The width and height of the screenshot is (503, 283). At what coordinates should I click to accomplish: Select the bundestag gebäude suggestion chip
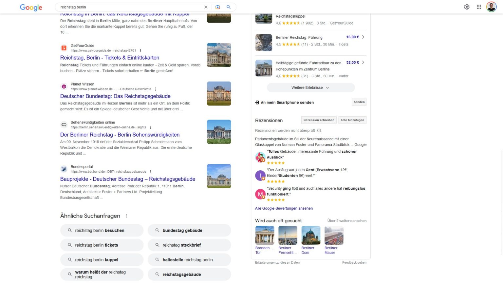pos(189,230)
